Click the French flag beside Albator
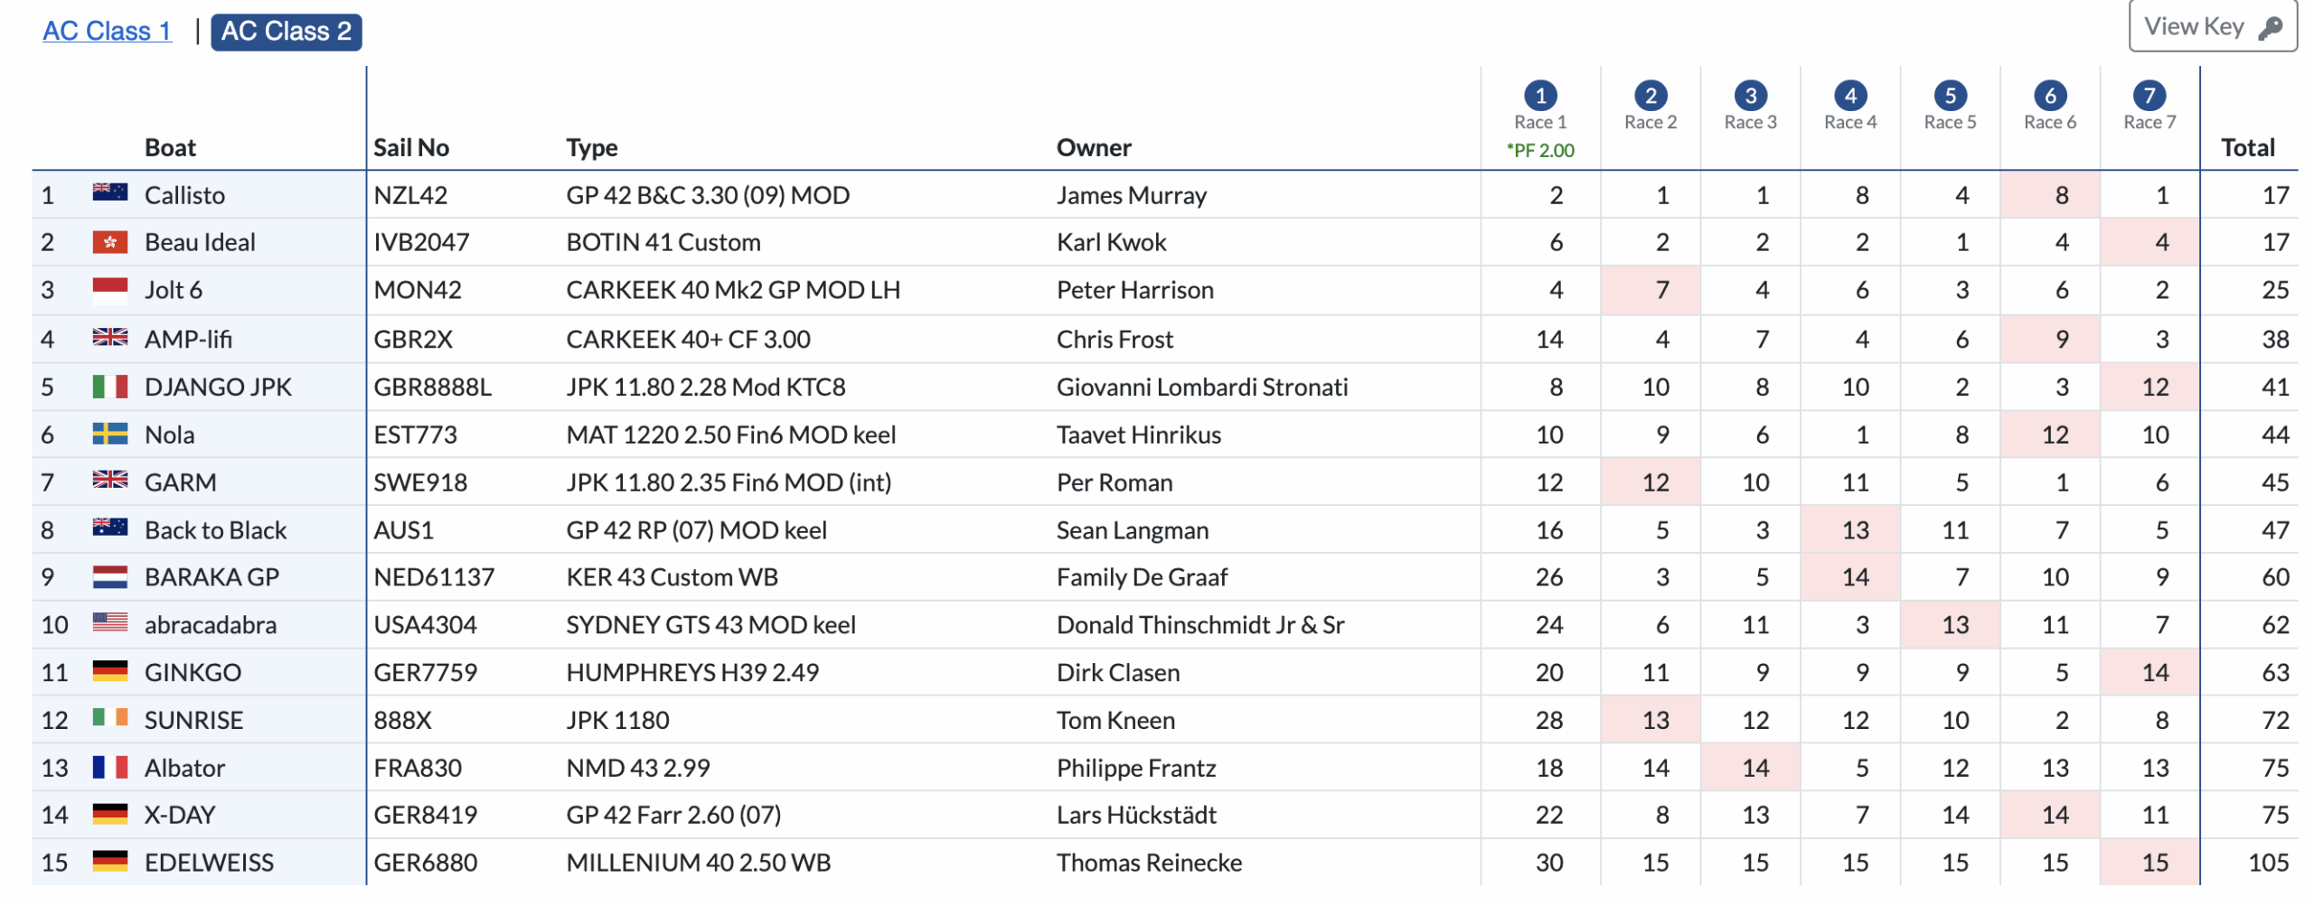The width and height of the screenshot is (2314, 906). [110, 767]
